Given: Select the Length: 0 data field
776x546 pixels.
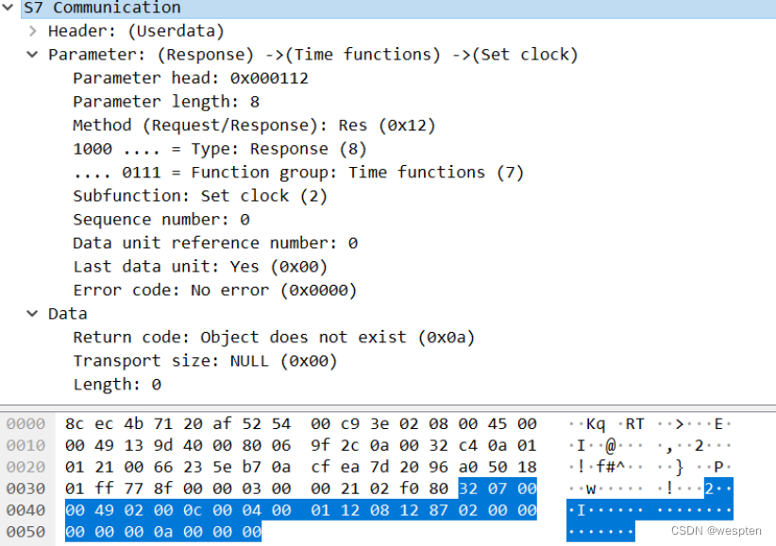Looking at the screenshot, I should tap(116, 384).
